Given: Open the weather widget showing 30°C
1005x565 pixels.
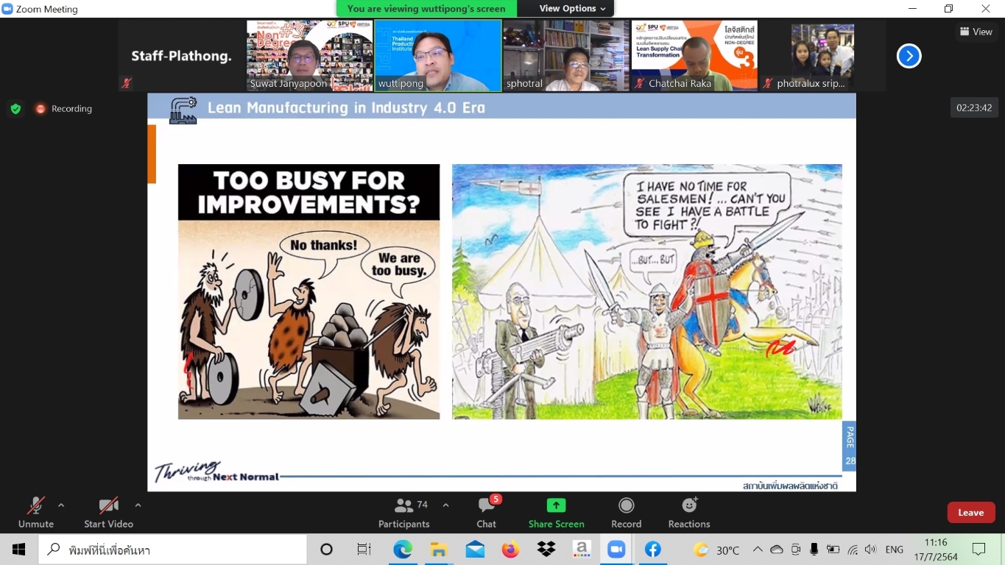Looking at the screenshot, I should click(717, 550).
